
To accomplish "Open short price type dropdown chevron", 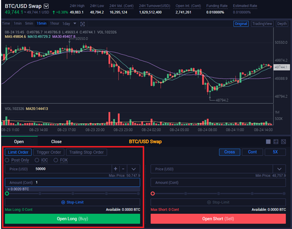I will 279,169.
